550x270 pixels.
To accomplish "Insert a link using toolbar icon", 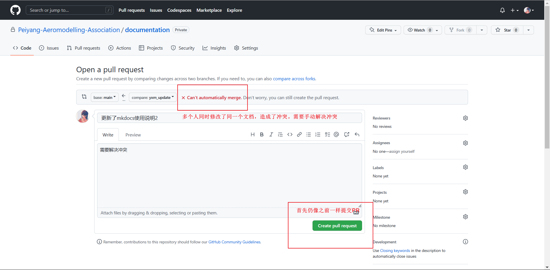I will pyautogui.click(x=299, y=134).
